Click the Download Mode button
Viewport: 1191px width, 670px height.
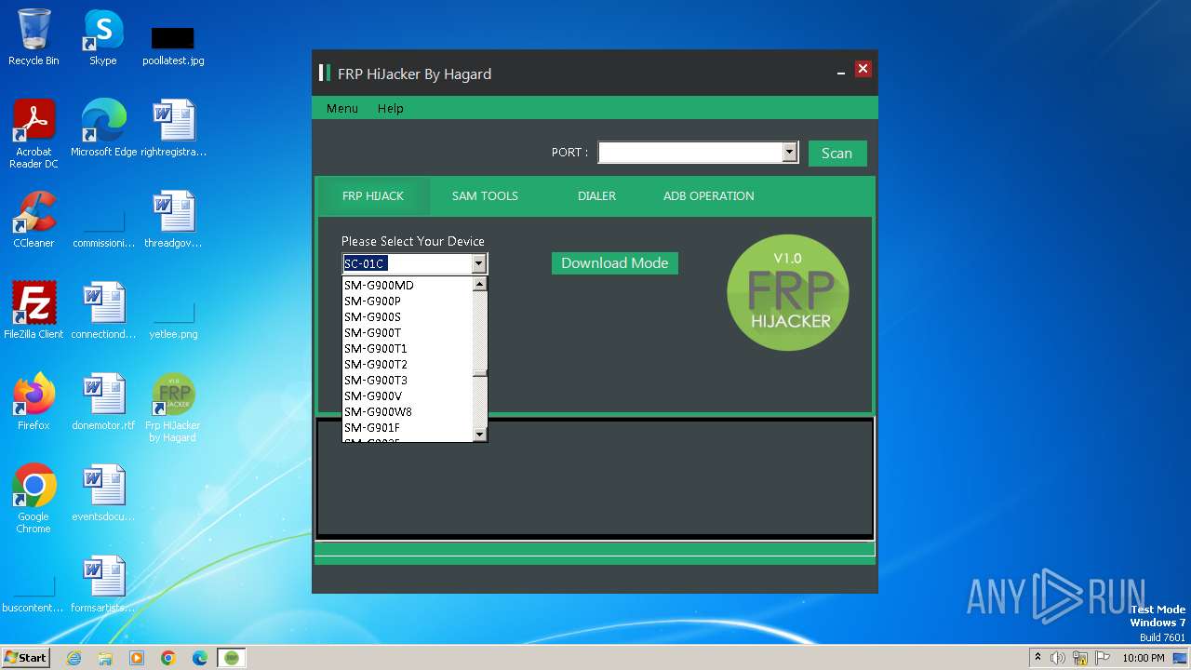click(615, 263)
